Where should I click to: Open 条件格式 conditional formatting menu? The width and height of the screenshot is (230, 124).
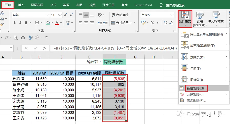[x=185, y=19]
